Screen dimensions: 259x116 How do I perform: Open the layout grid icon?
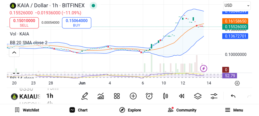click(117, 96)
